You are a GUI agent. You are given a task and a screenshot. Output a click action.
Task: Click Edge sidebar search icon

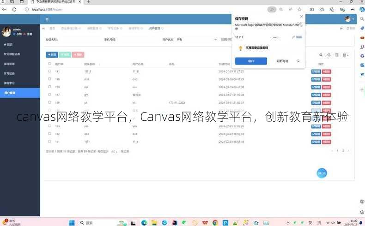coord(362,18)
